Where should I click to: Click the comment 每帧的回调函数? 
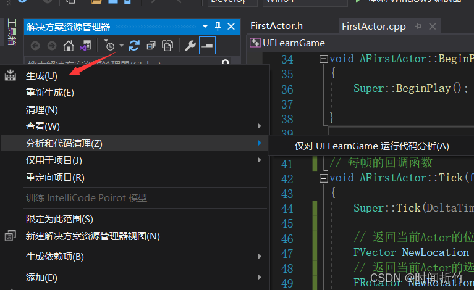point(390,163)
